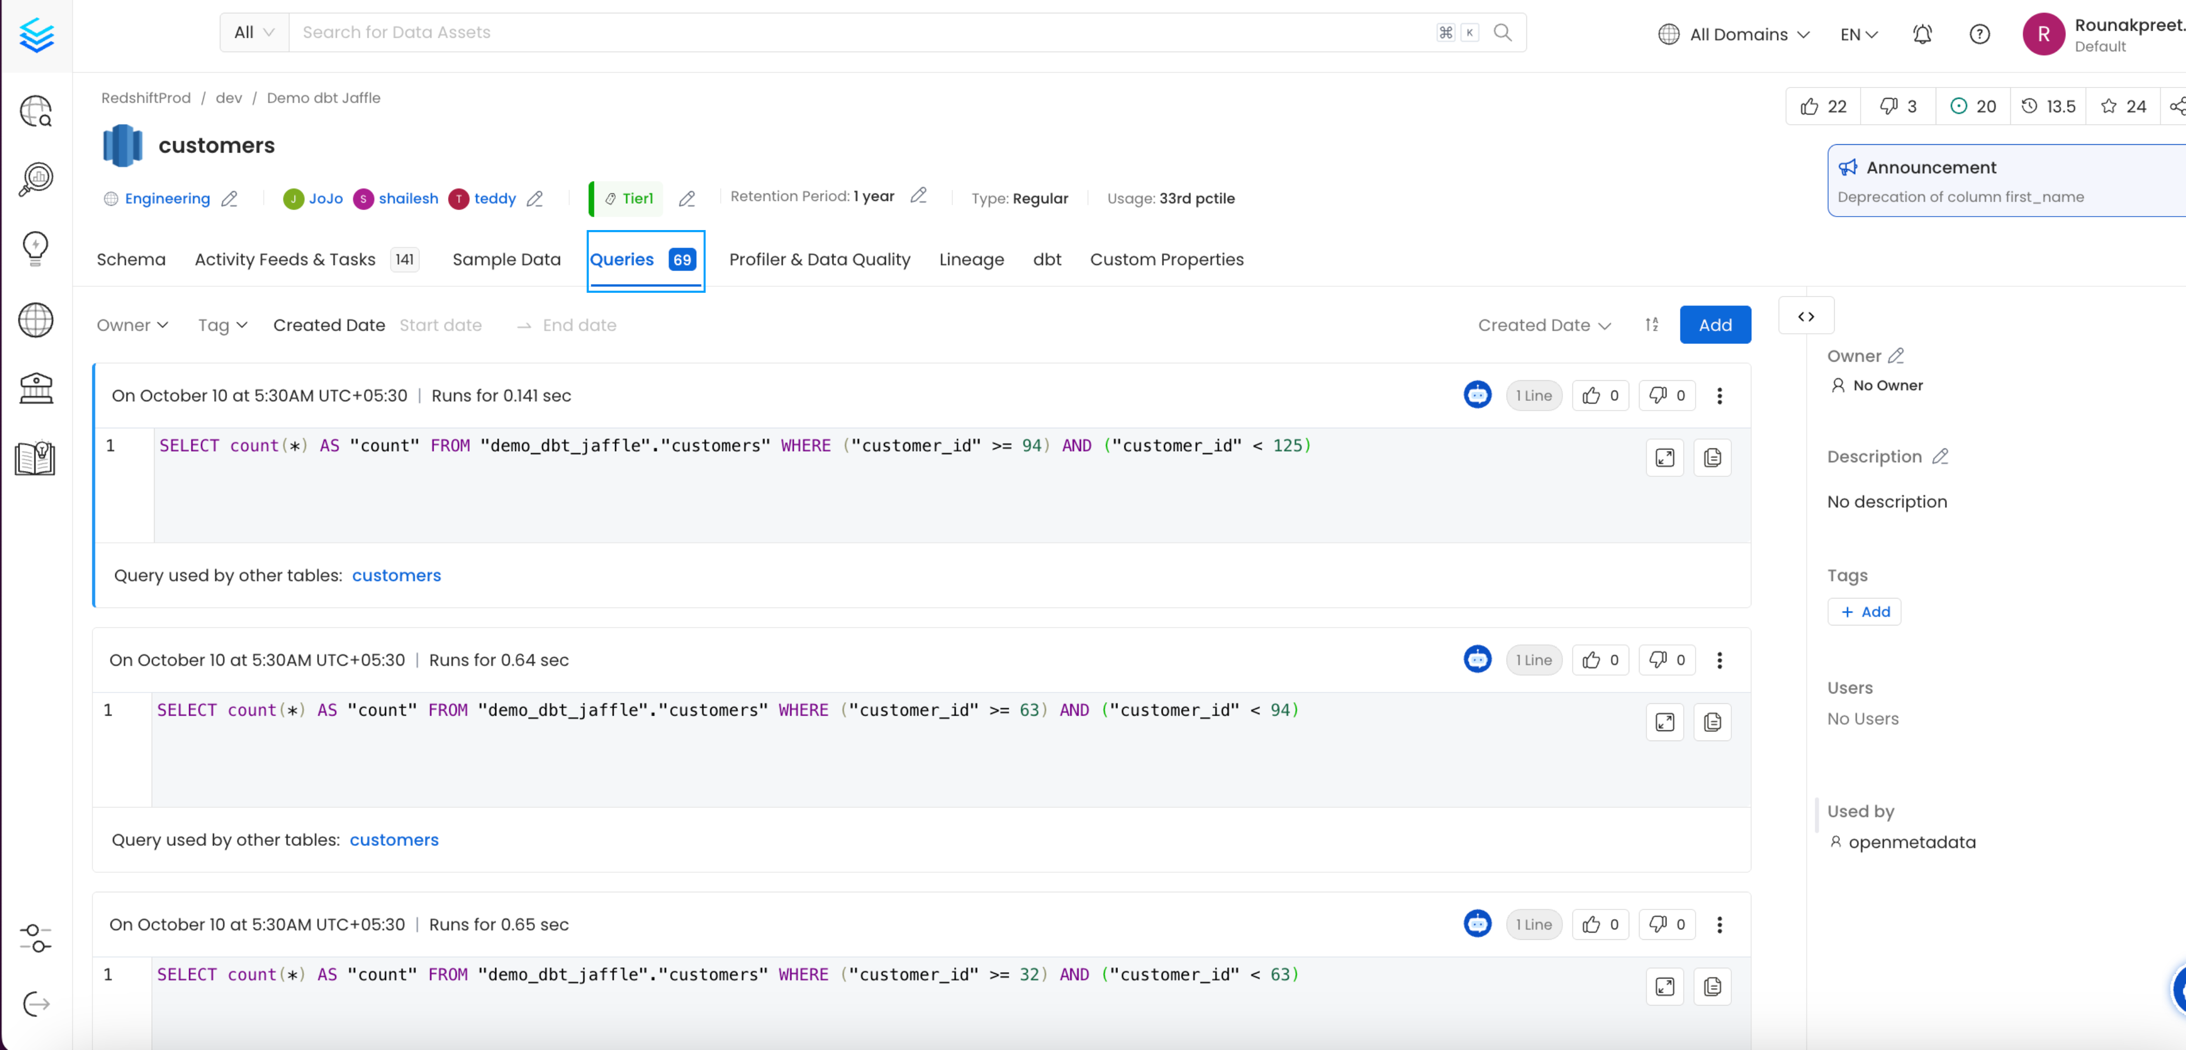Switch to the Sample Data tab
This screenshot has height=1050, width=2186.
tap(506, 260)
